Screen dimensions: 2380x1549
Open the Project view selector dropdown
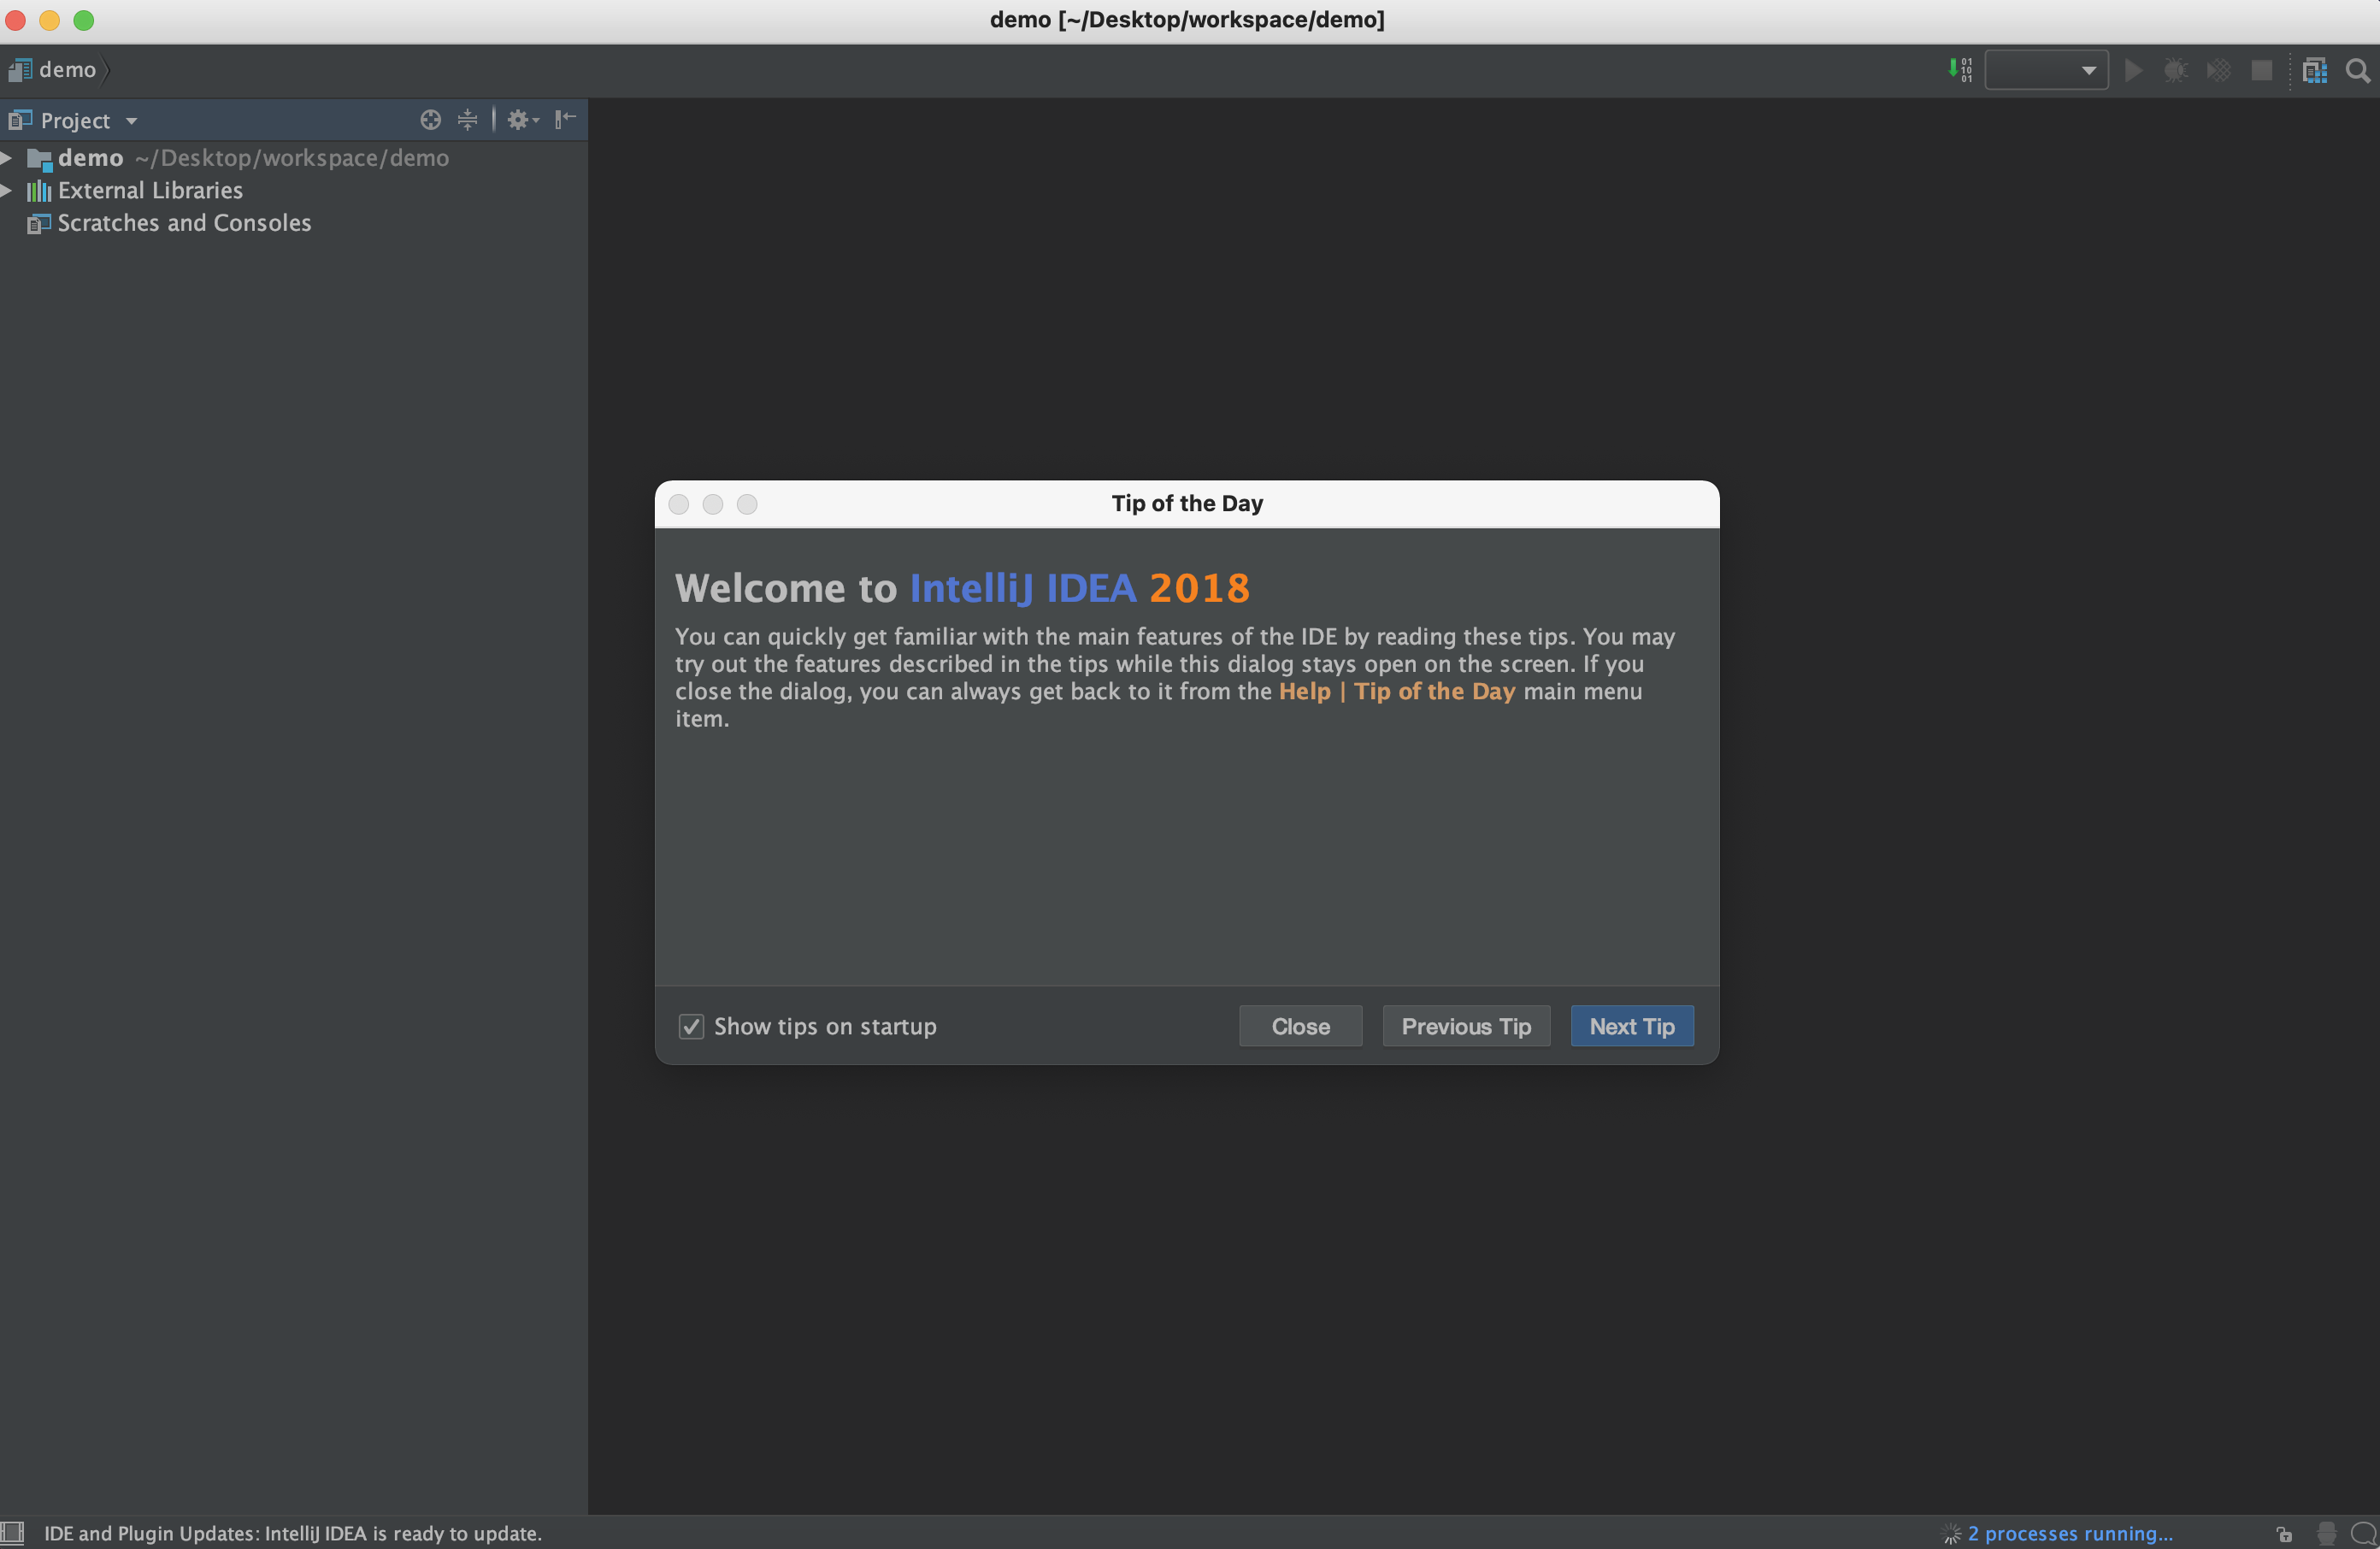pyautogui.click(x=87, y=121)
